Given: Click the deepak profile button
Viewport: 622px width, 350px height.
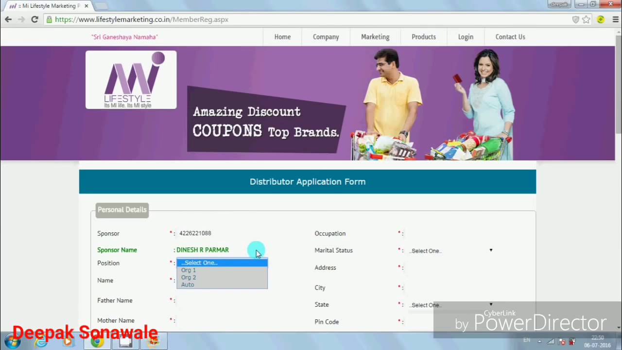Looking at the screenshot, I should [x=559, y=4].
